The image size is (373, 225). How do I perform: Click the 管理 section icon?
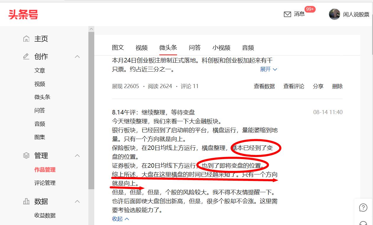[x=27, y=156]
